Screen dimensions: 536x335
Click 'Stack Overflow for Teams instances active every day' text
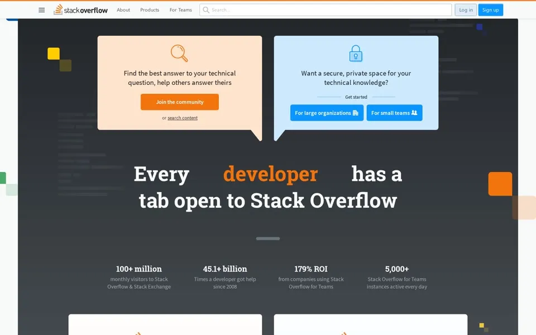tap(397, 283)
